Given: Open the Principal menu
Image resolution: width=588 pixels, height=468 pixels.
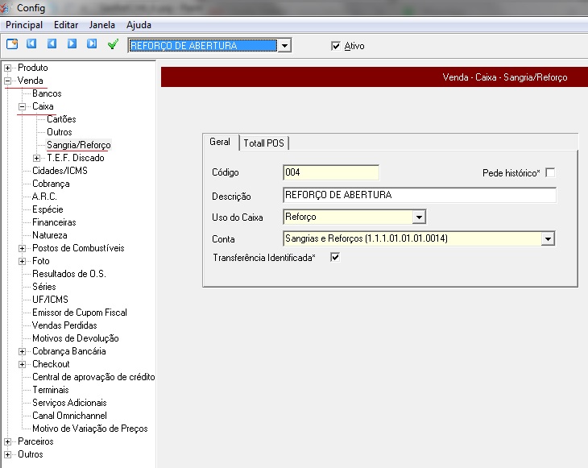Looking at the screenshot, I should click(24, 25).
